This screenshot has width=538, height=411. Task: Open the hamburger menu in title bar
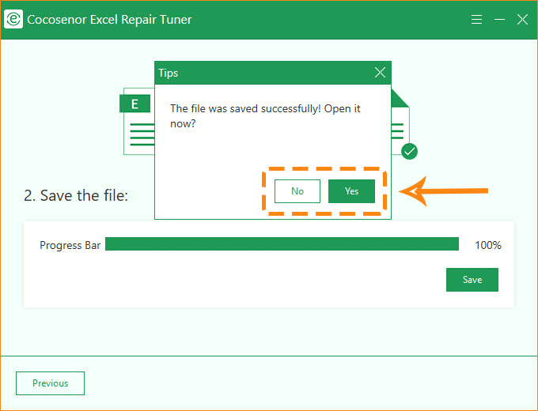[476, 19]
